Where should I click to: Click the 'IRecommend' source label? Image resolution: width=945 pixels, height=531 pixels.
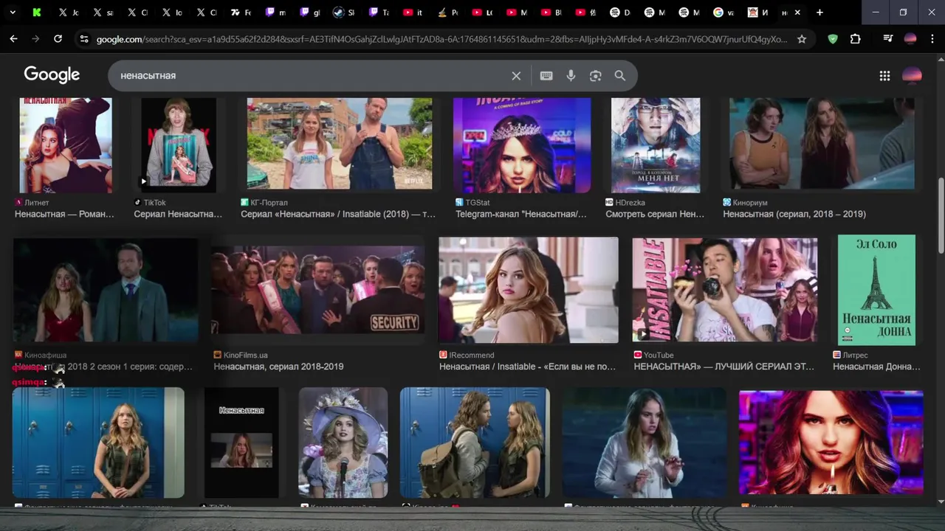471,355
